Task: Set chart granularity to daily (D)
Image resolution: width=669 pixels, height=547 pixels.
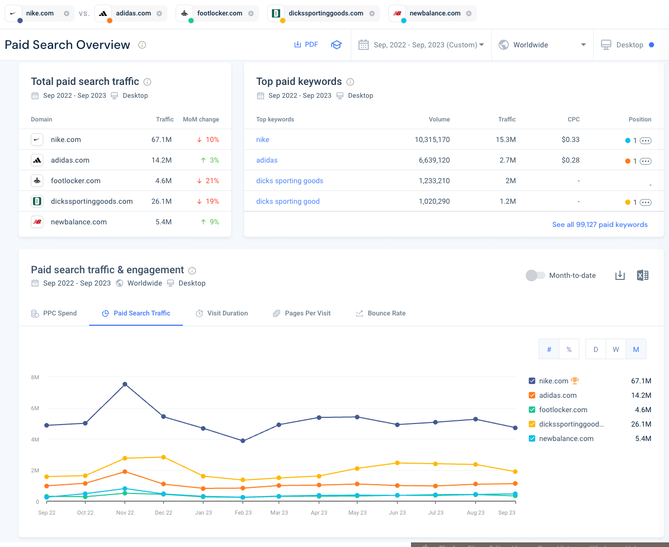Action: (596, 349)
